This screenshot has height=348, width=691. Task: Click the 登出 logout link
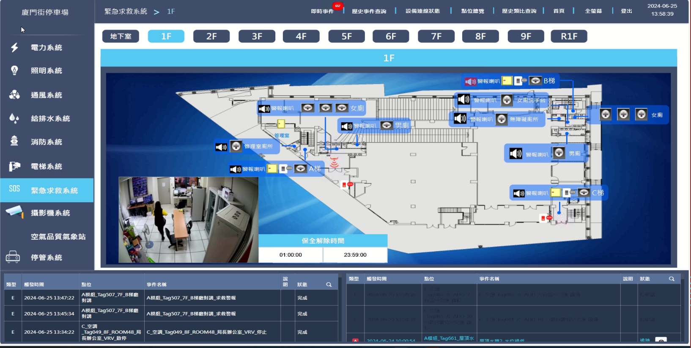click(626, 11)
